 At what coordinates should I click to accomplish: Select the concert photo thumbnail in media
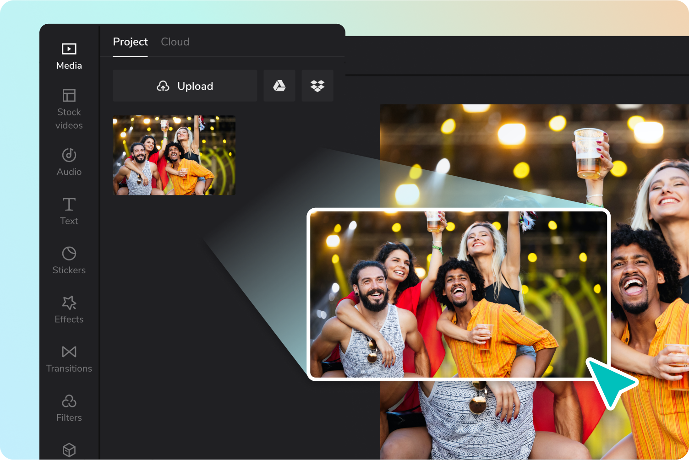174,155
